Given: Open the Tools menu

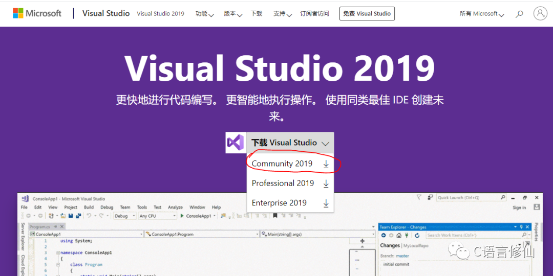Looking at the screenshot, I should point(142,208).
